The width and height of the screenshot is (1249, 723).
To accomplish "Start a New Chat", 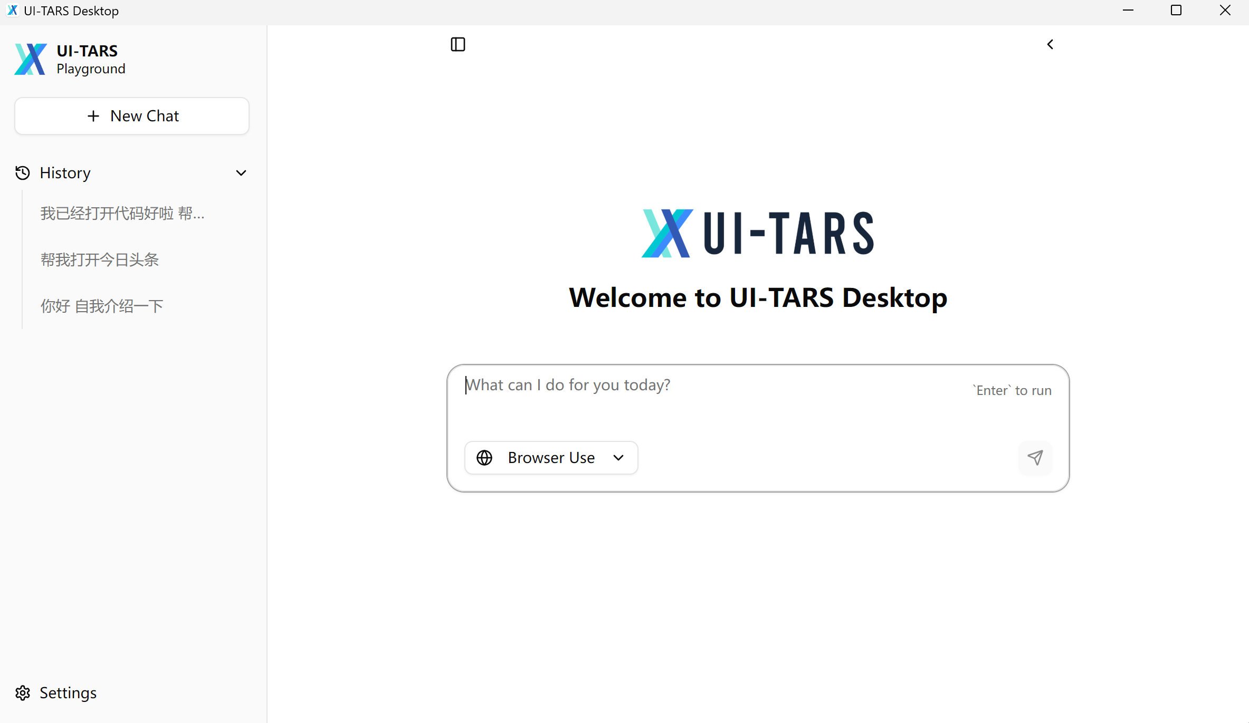I will 132,116.
